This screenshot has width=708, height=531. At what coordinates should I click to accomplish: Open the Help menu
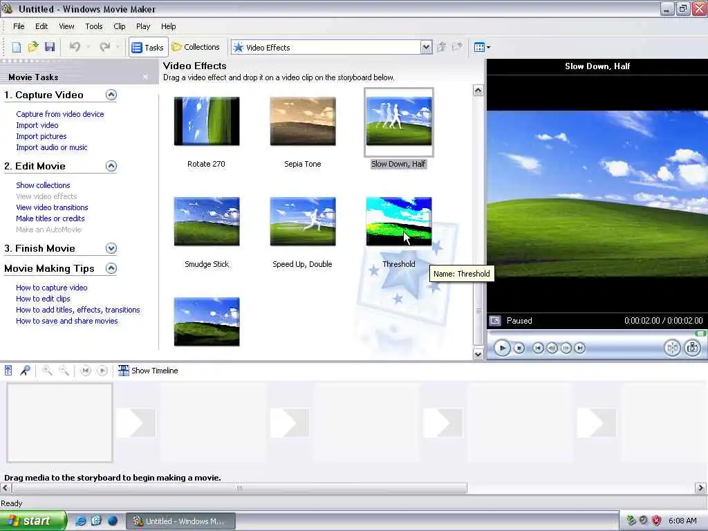pos(169,26)
